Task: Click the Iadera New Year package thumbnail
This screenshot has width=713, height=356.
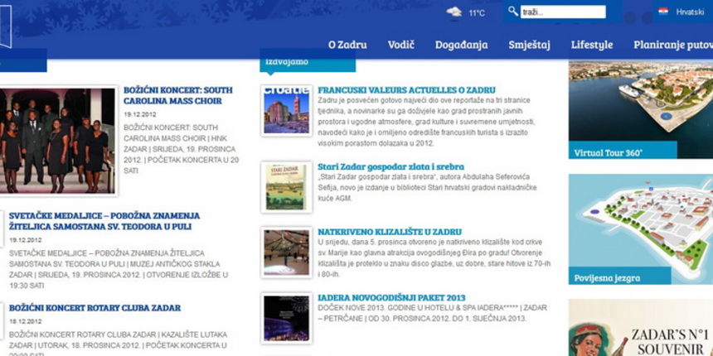Action: pyautogui.click(x=286, y=318)
